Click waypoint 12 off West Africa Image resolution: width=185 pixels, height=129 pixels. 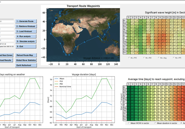tap(61, 43)
